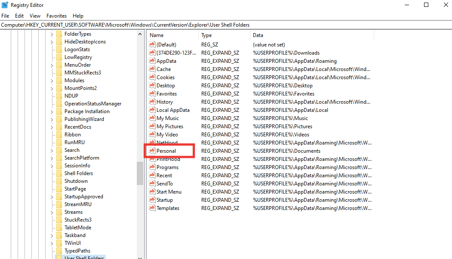The image size is (452, 259).
Task: Select the LowRegistry key
Action: click(78, 57)
